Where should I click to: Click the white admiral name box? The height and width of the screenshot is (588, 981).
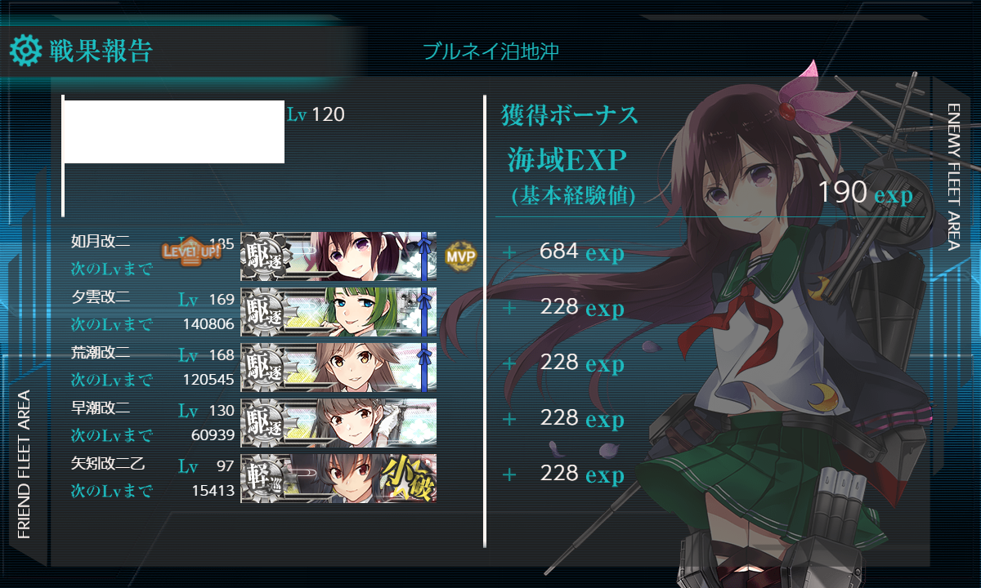pyautogui.click(x=174, y=131)
